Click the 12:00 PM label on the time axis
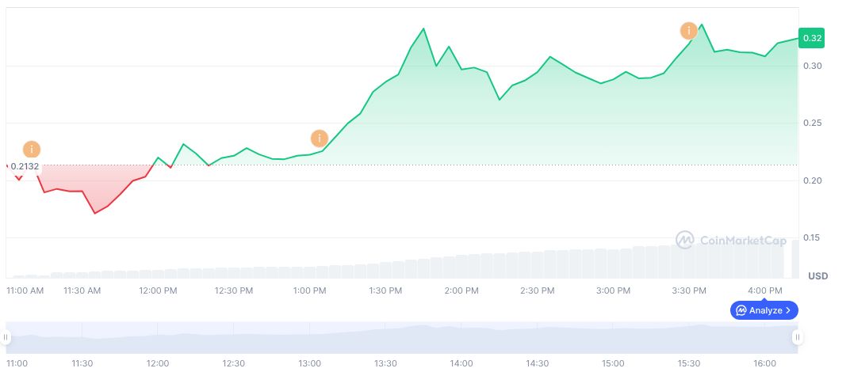This screenshot has height=372, width=850. (x=158, y=290)
